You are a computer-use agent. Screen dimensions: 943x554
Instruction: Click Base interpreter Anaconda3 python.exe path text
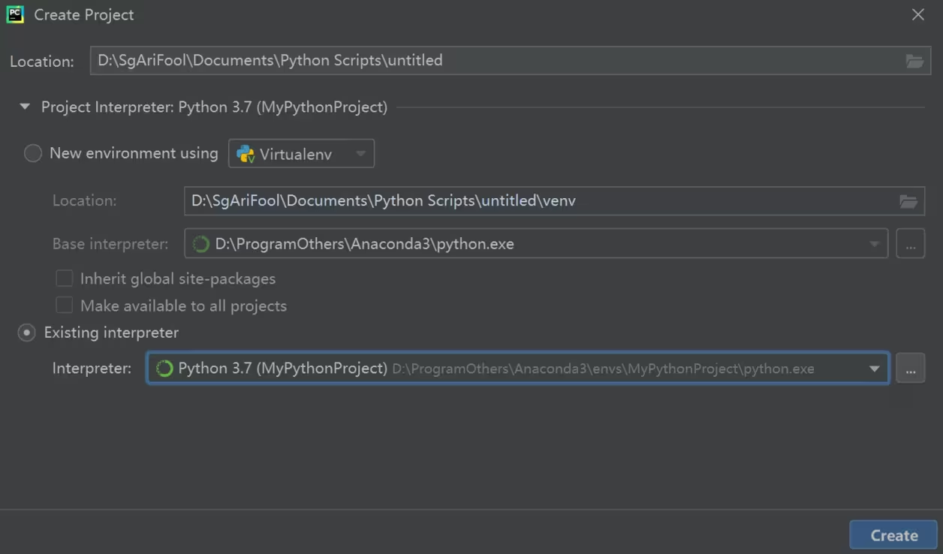click(365, 244)
